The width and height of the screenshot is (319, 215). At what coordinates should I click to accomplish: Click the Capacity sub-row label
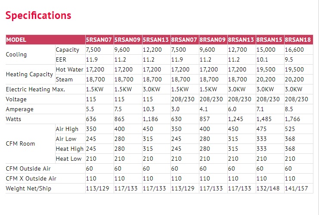(x=67, y=50)
